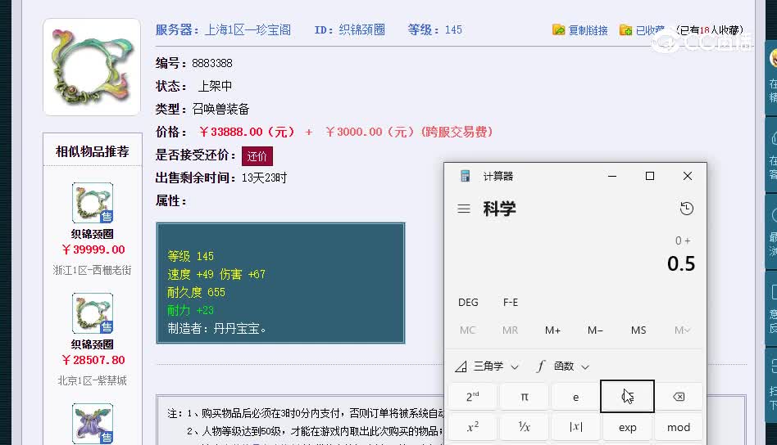
Task: Click the exp key
Action: click(x=627, y=427)
